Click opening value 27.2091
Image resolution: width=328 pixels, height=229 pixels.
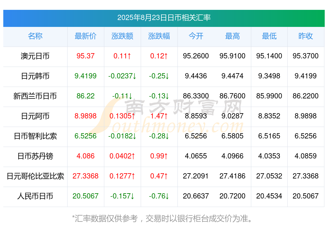click(x=196, y=176)
